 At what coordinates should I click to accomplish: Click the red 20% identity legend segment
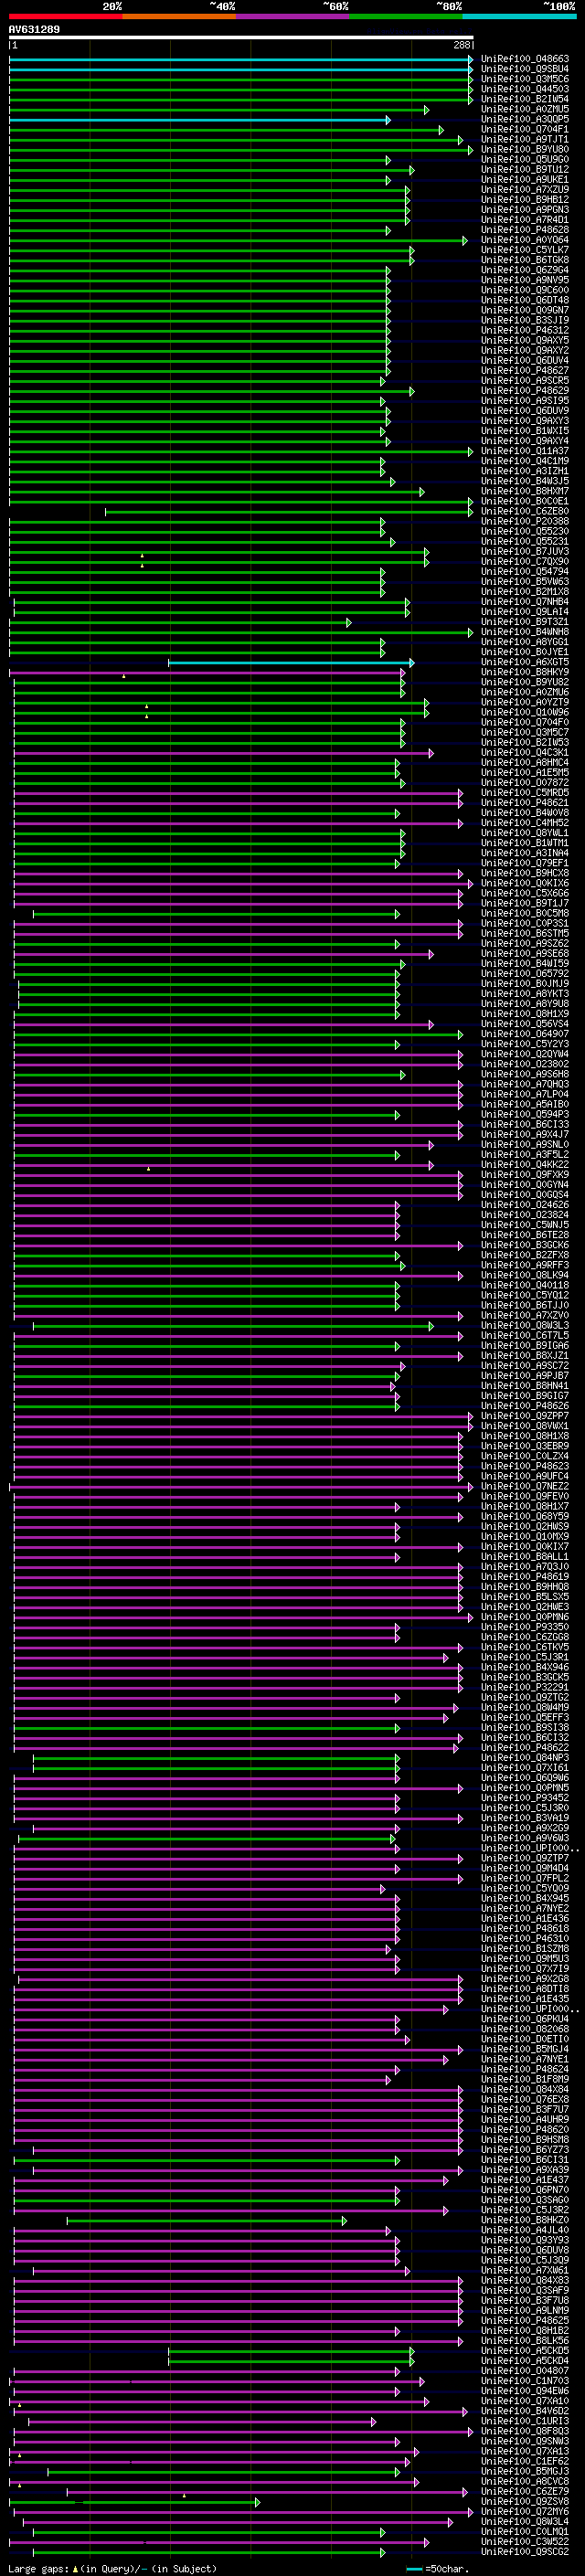65,16
